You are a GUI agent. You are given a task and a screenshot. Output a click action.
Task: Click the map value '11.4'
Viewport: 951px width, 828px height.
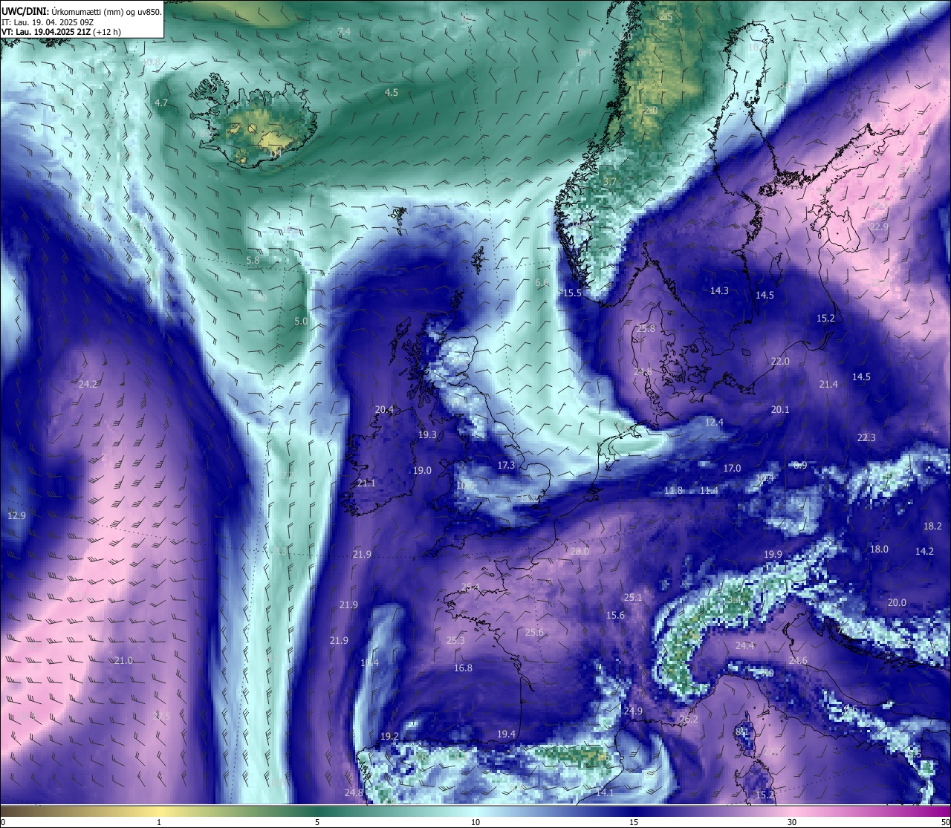pyautogui.click(x=709, y=490)
